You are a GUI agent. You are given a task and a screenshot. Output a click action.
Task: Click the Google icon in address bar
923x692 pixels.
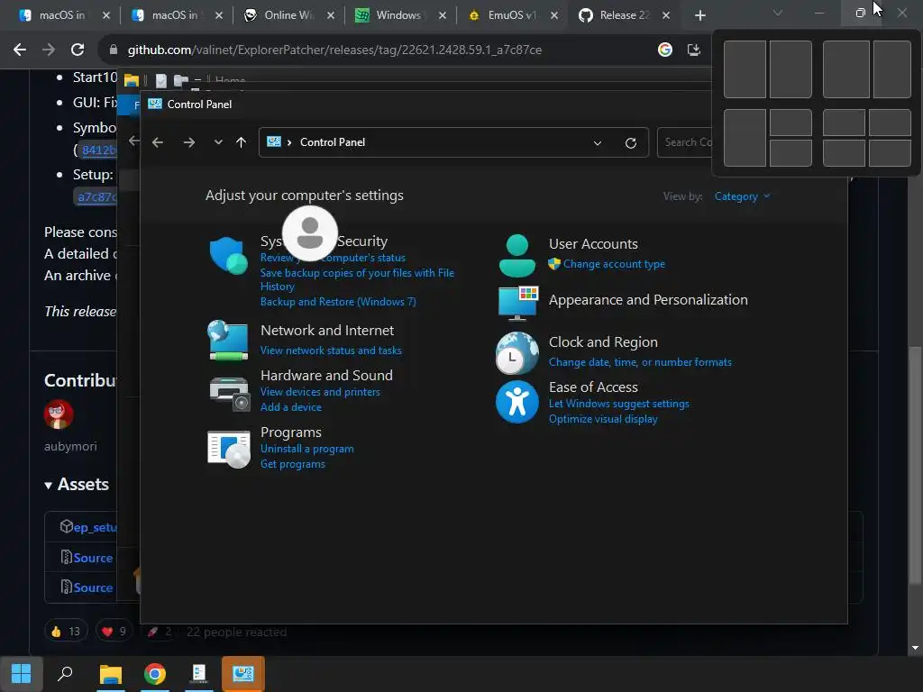(x=664, y=50)
